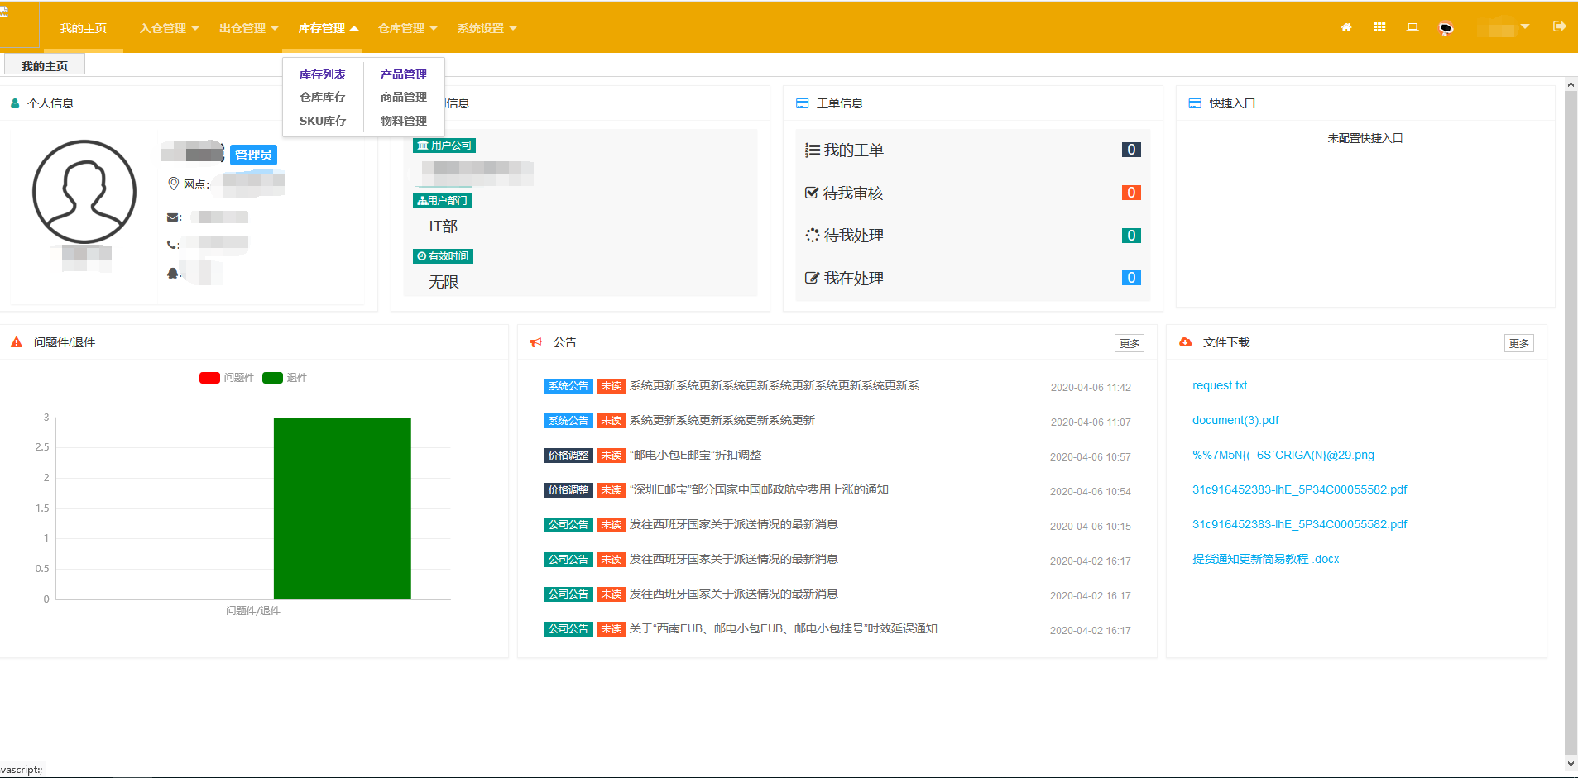Click 未读 tag on 11:07 announcement
The width and height of the screenshot is (1578, 778).
coord(612,421)
